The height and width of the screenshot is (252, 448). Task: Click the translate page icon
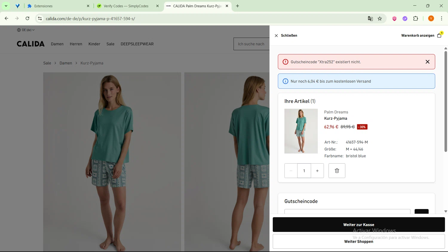coord(370,19)
